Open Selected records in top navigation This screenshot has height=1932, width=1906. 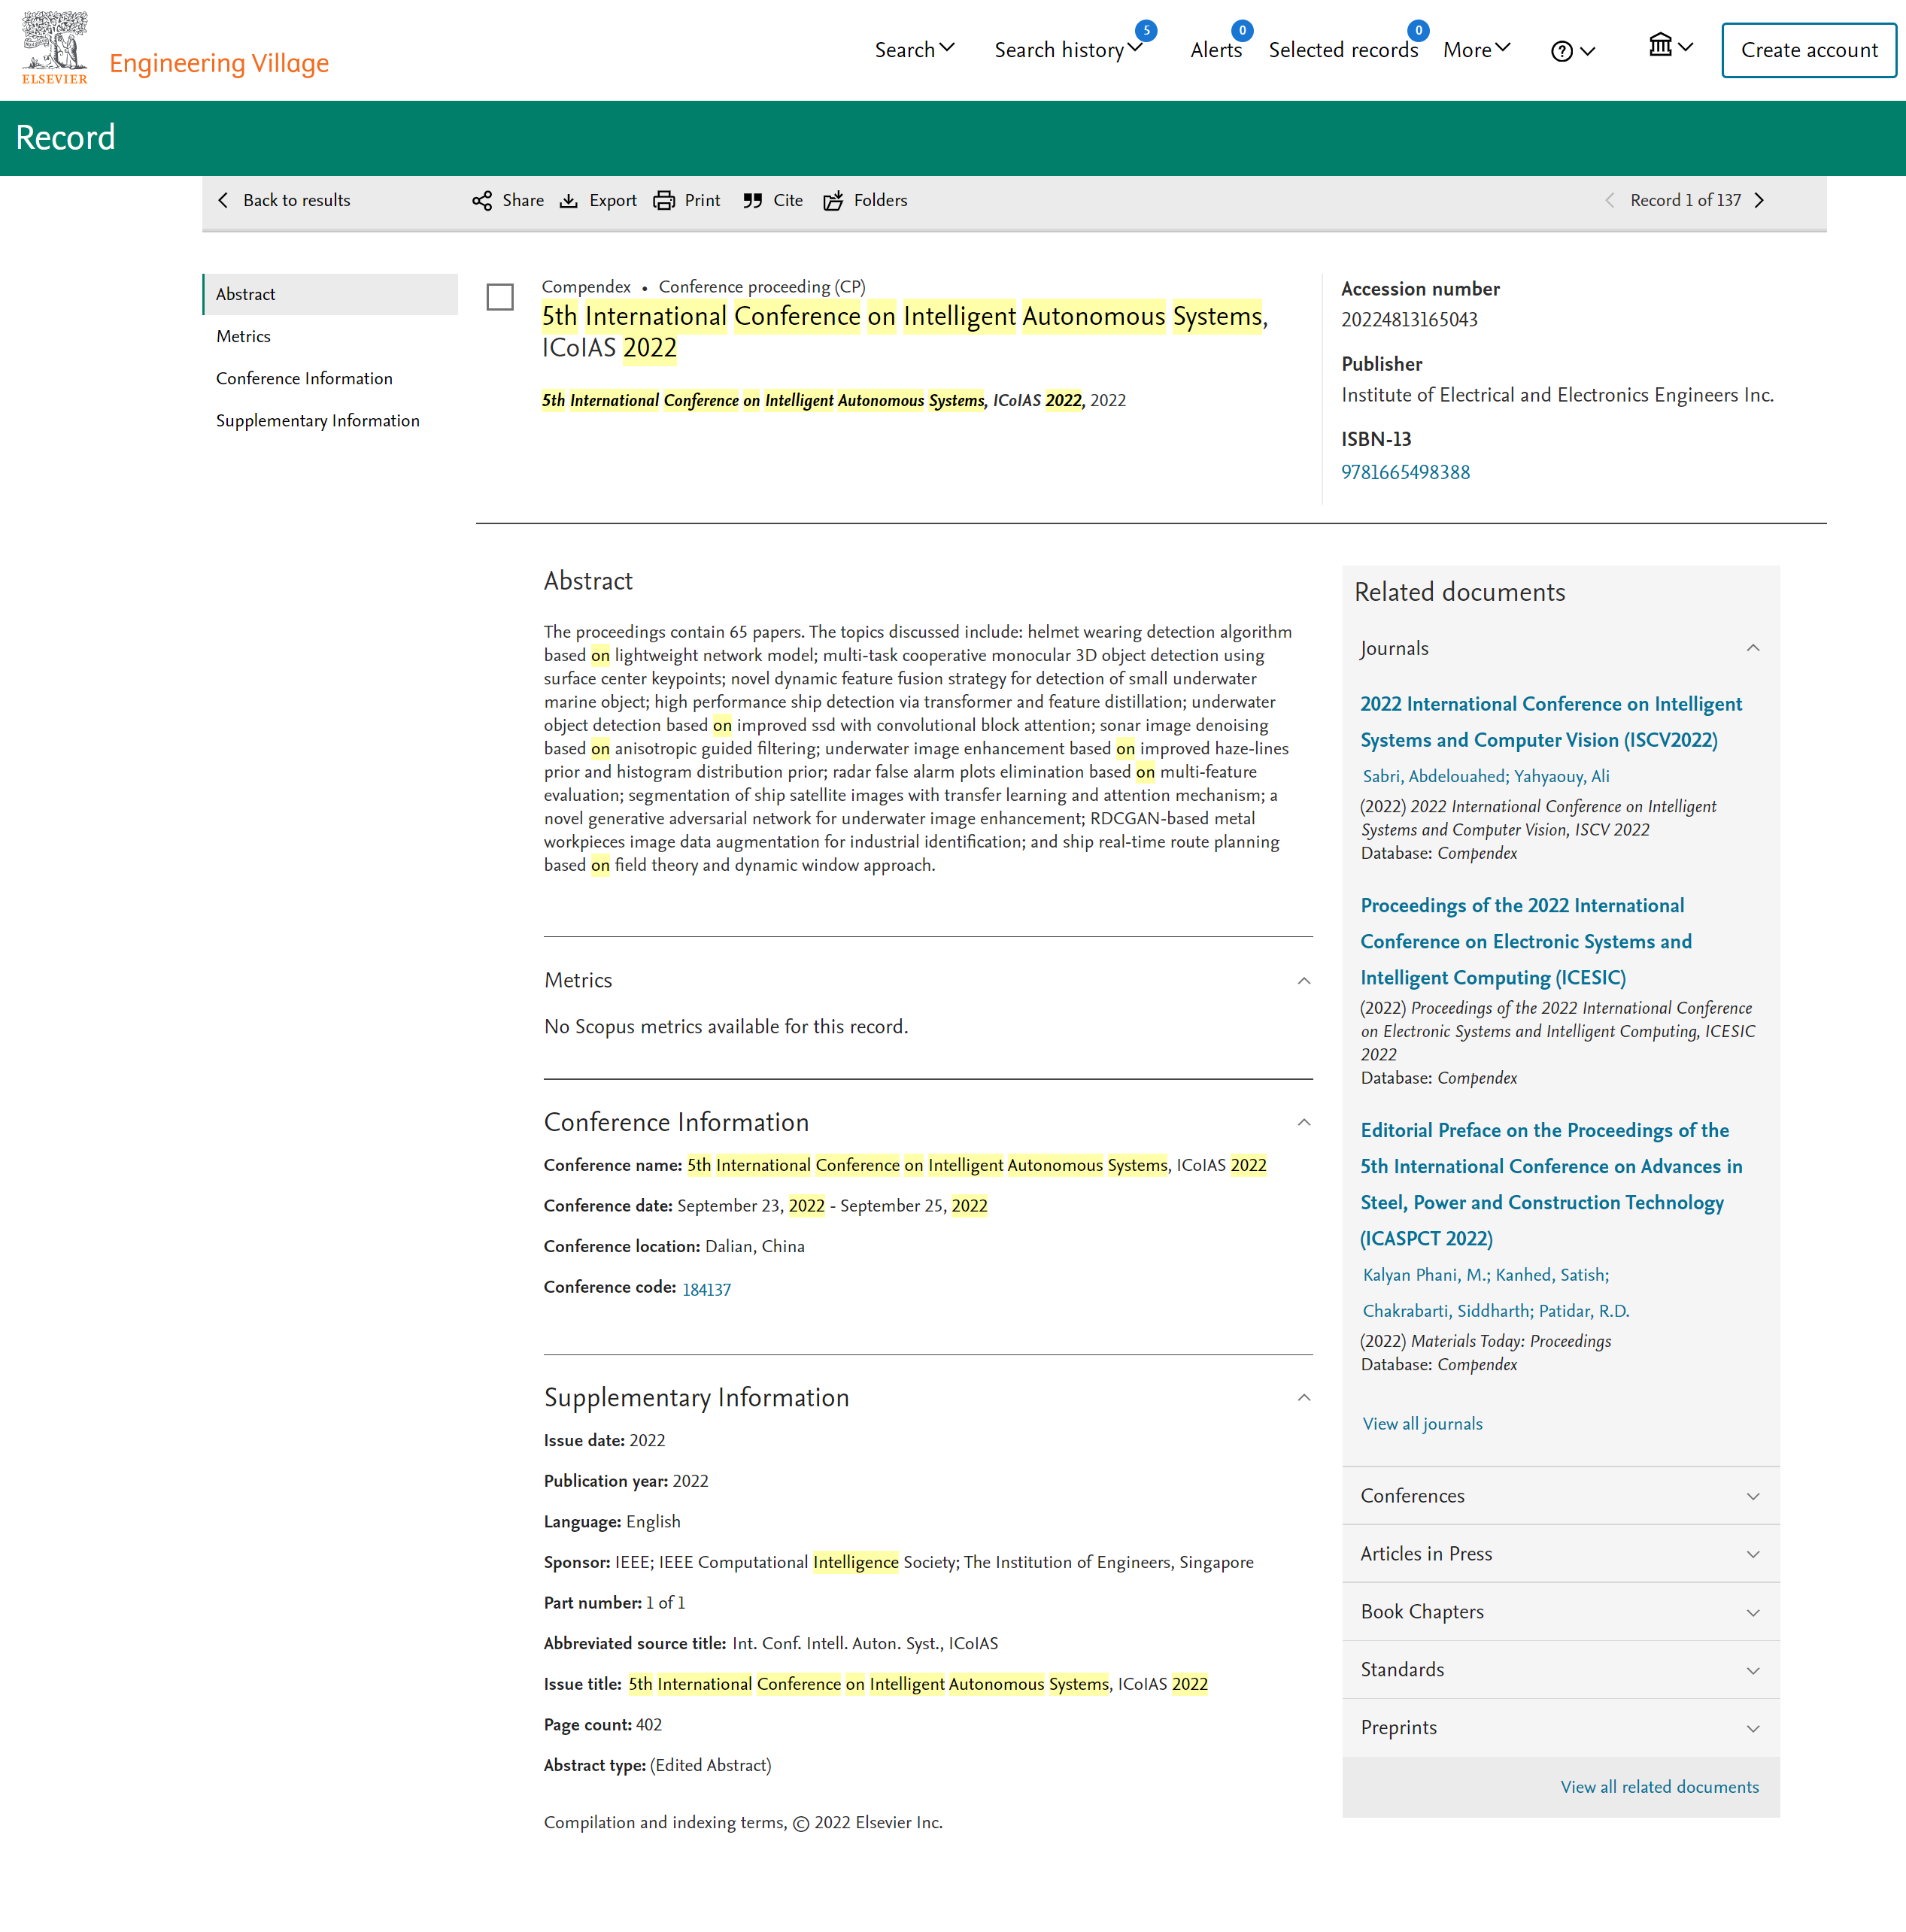[x=1343, y=50]
